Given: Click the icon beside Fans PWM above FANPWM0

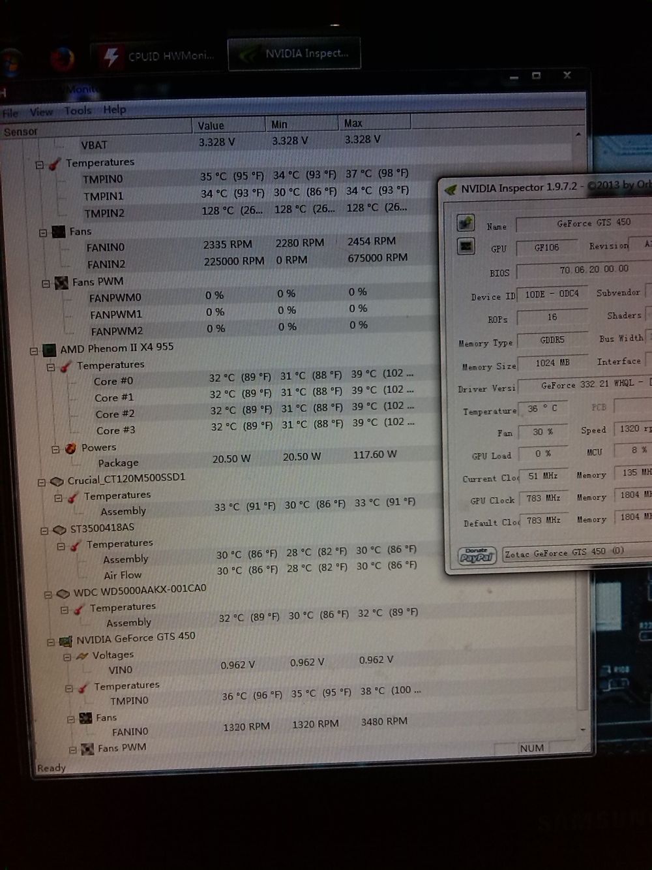Looking at the screenshot, I should point(61,283).
